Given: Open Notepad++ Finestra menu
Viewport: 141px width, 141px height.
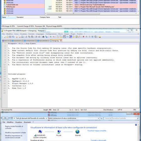Looking at the screenshot, I should point(80,34).
